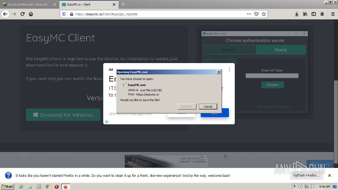
Task: Open the Windows Start menu
Action: click(x=7, y=186)
